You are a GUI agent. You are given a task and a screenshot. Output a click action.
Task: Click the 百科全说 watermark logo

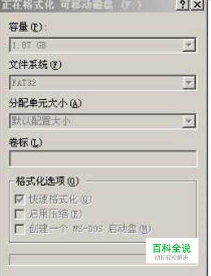172,250
